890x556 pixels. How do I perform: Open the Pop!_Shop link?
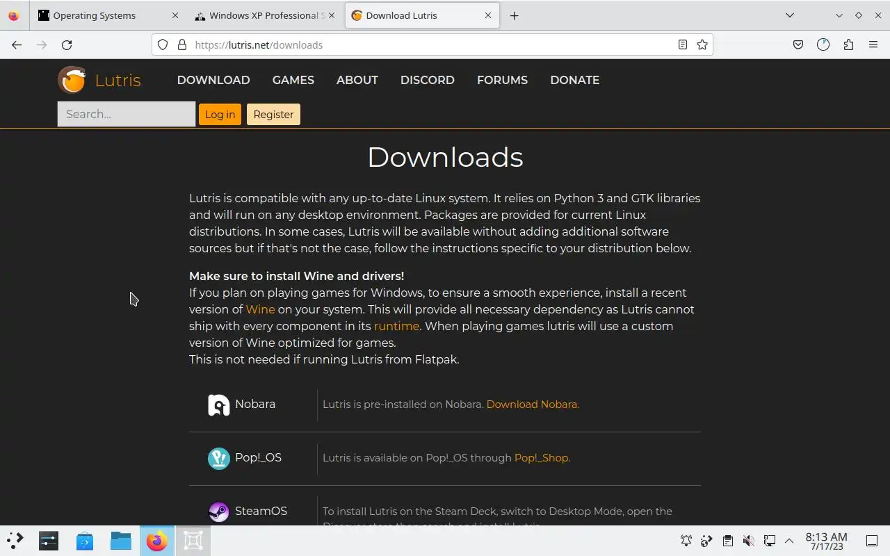pyautogui.click(x=541, y=458)
